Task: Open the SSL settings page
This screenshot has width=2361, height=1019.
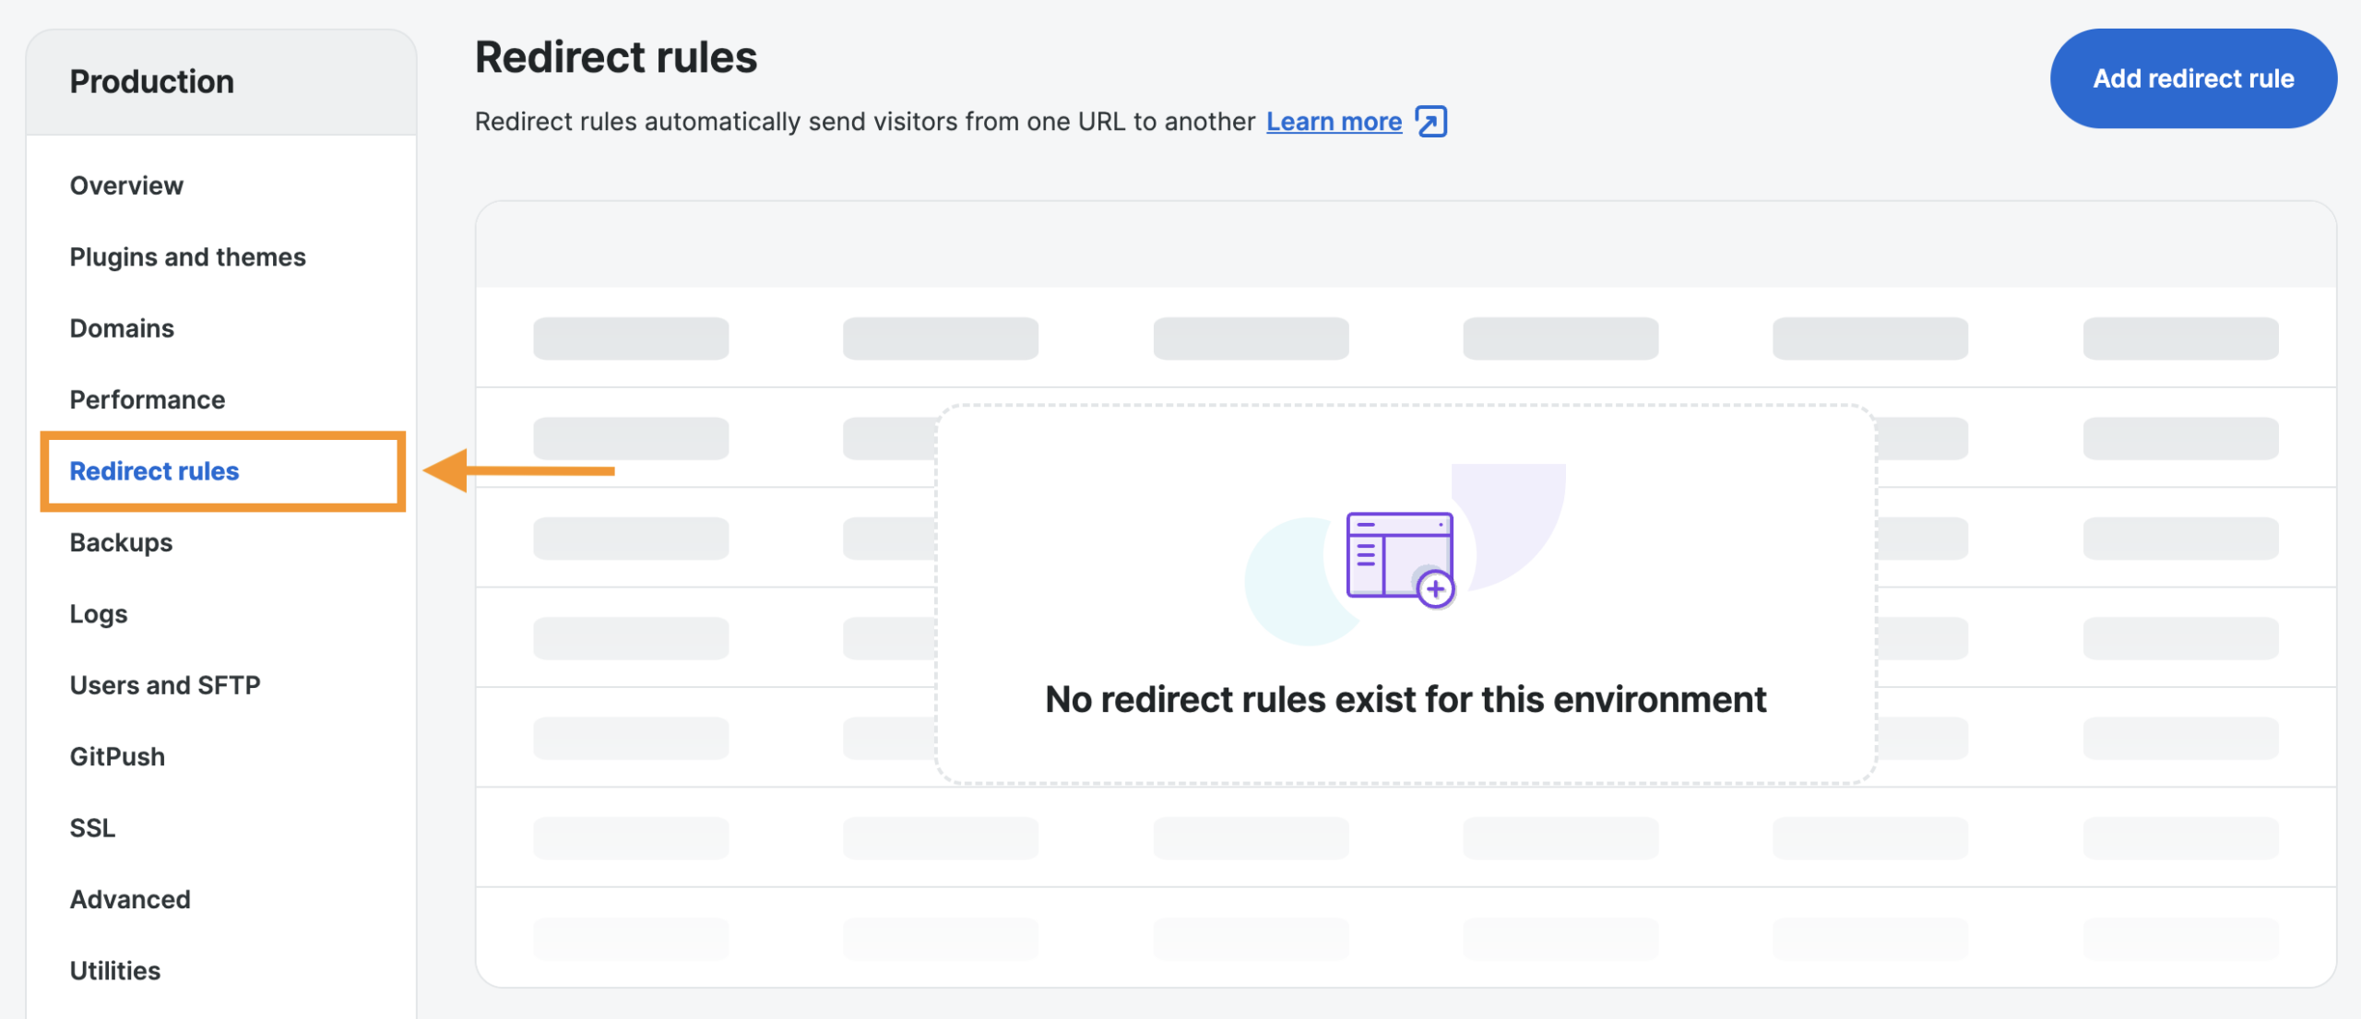Action: pos(92,828)
